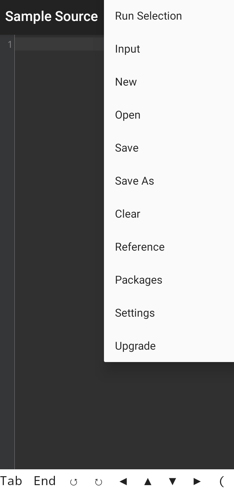Choose Run Selection from the menu

coord(169,16)
